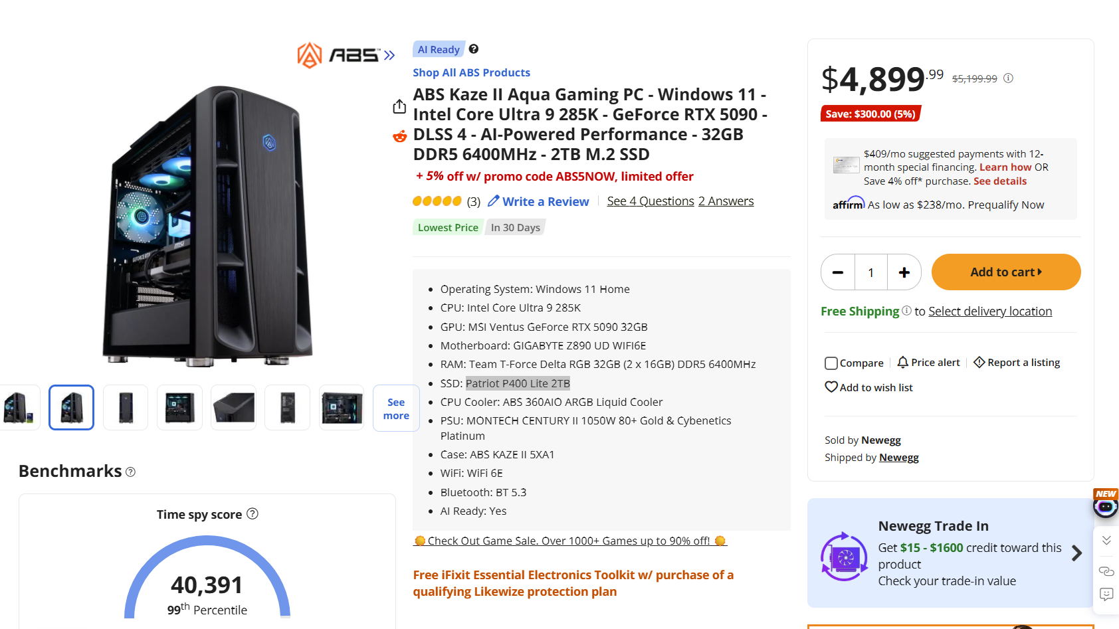
Task: Open the Benchmarks help icon
Action: click(x=131, y=472)
